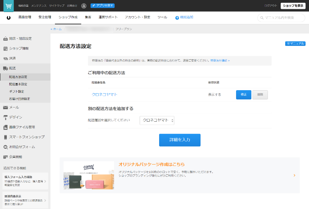309x209 pixels.
Task: Click the 詳細を入力 button
Action: [180, 140]
